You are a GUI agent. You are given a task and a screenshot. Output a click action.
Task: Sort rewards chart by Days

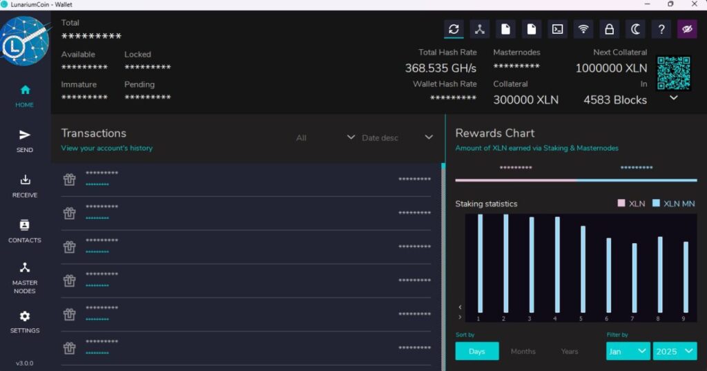pyautogui.click(x=477, y=351)
